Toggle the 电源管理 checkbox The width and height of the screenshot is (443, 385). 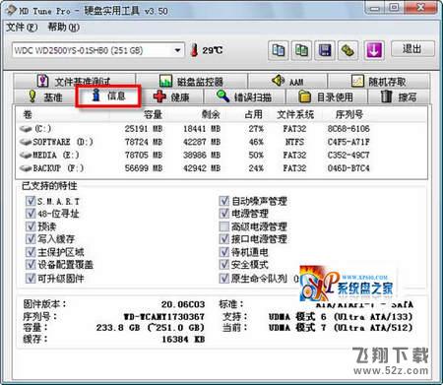(x=224, y=214)
